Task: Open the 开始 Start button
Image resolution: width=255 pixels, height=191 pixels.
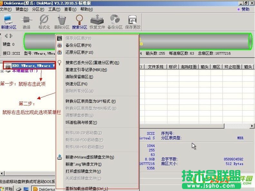Action: coord(7,188)
